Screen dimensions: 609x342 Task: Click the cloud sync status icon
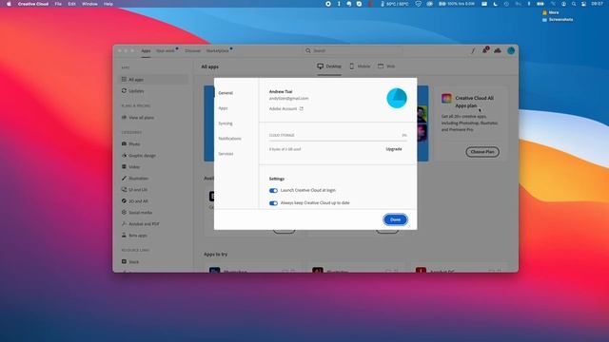(x=498, y=50)
